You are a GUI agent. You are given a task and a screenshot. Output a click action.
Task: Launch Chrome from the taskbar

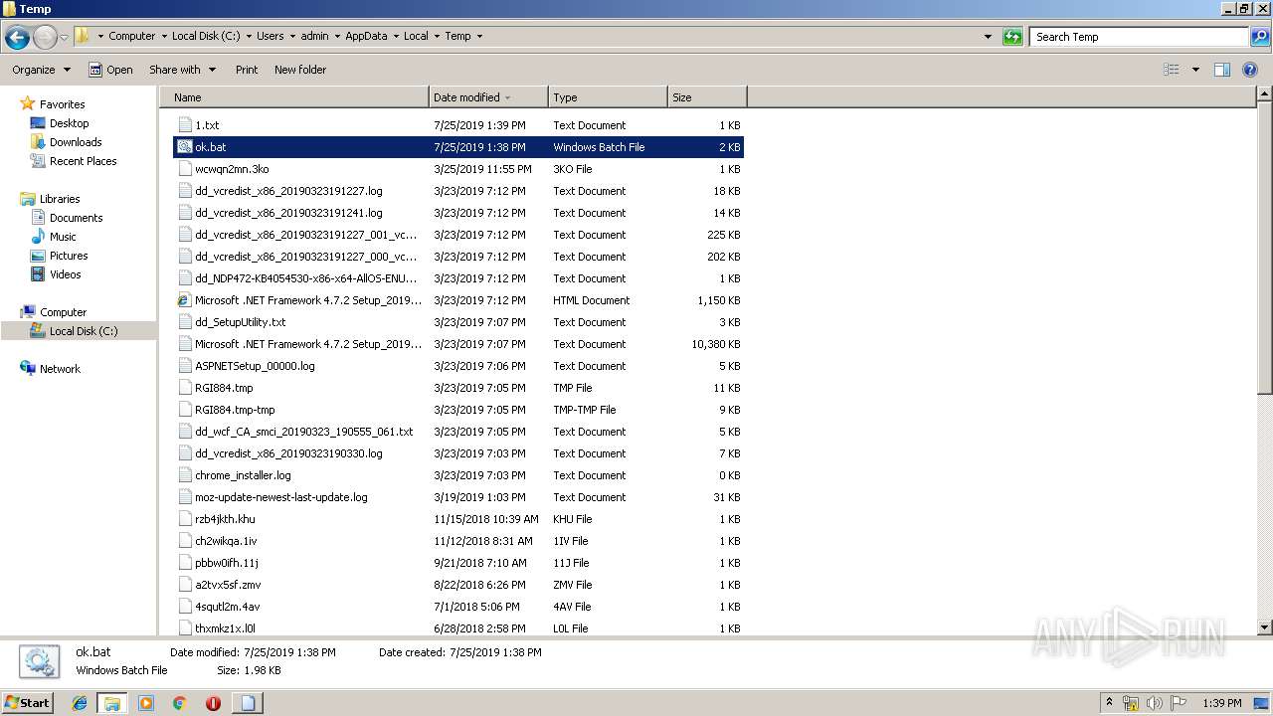[179, 703]
